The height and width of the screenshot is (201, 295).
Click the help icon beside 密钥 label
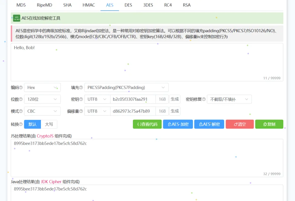click(81, 99)
